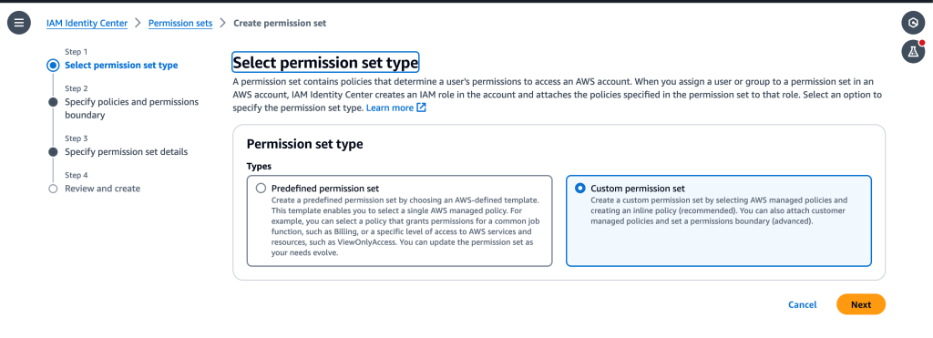Click the Custom permission set description card
Screen dimensions: 933x338
719,220
